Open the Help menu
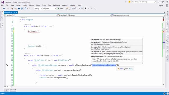 click(79, 5)
